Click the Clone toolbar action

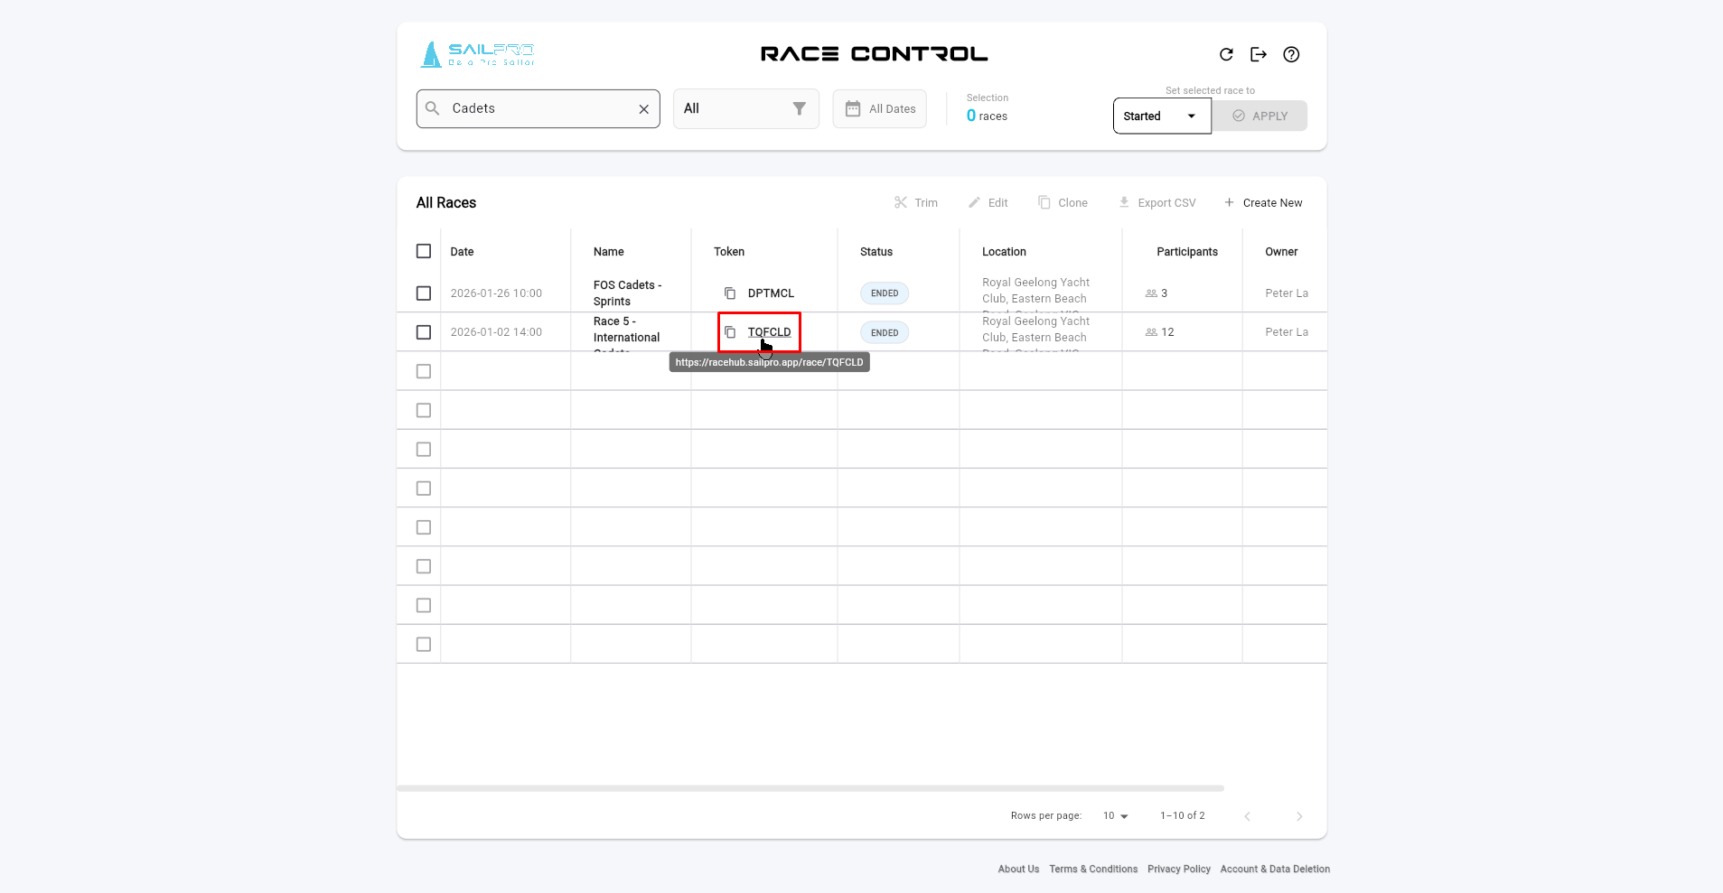click(1063, 203)
